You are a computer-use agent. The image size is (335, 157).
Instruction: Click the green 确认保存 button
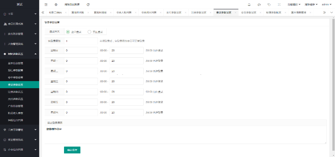[x=72, y=150]
